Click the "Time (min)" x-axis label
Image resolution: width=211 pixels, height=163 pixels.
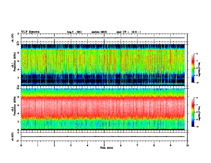point(107,148)
